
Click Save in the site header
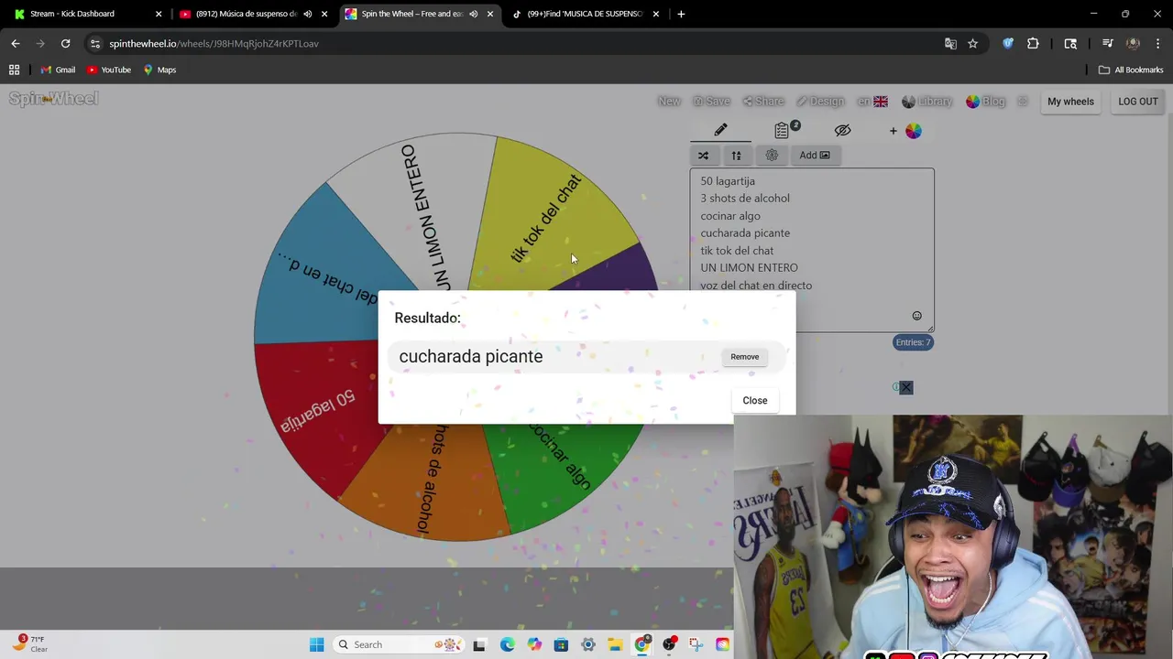click(x=712, y=102)
